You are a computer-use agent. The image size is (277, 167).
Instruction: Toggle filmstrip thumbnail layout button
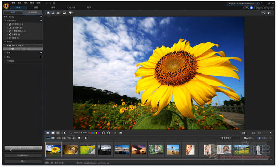click(x=48, y=138)
